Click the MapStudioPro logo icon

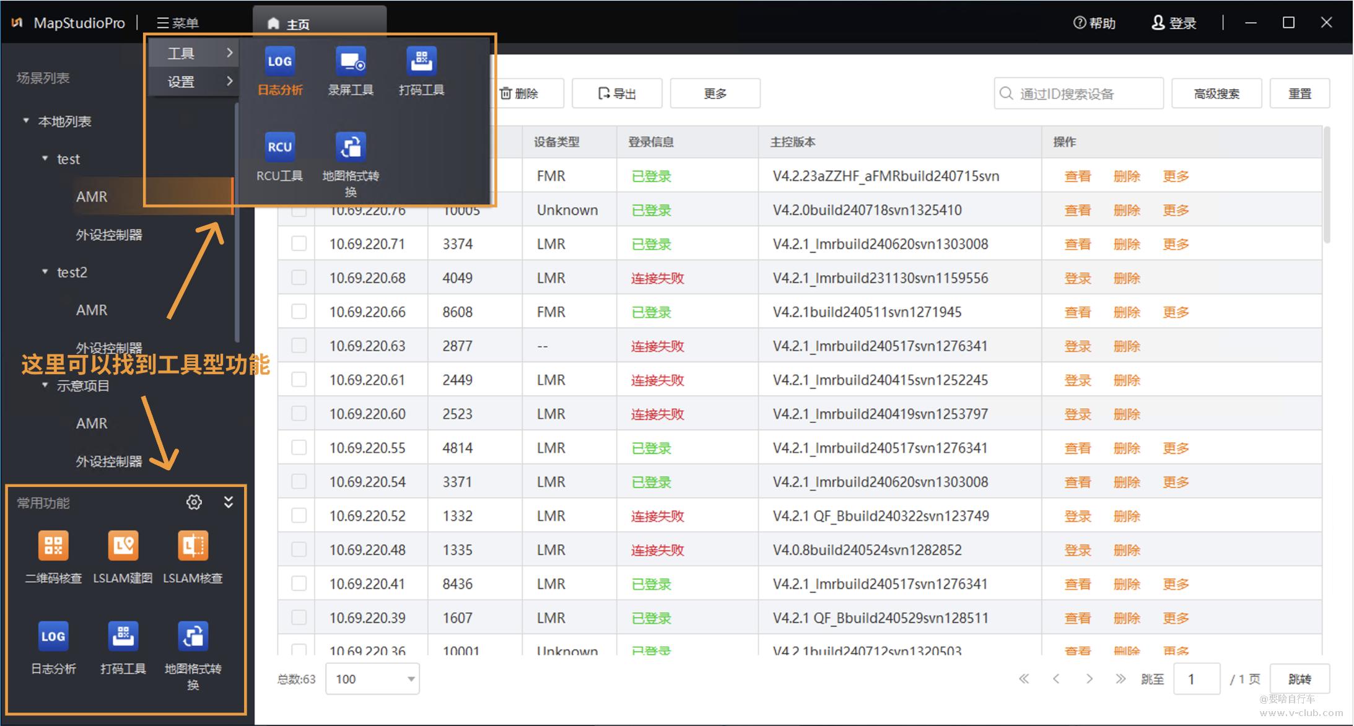(17, 23)
